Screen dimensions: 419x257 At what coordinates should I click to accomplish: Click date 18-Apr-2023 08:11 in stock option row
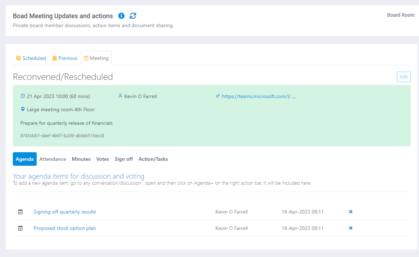[303, 228]
